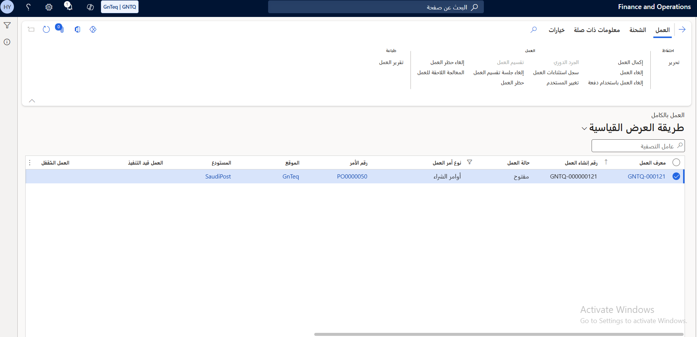This screenshot has width=697, height=337.
Task: Click نوع أمر العمل column header
Action: 447,163
